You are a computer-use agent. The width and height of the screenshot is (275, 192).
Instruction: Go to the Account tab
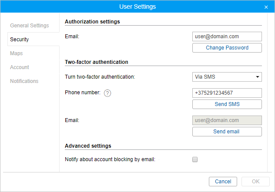tap(20, 67)
